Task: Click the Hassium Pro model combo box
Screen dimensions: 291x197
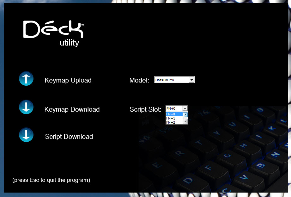Action: coord(174,80)
